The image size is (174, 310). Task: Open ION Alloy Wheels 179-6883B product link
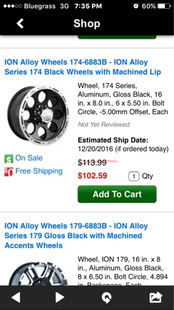point(76,235)
